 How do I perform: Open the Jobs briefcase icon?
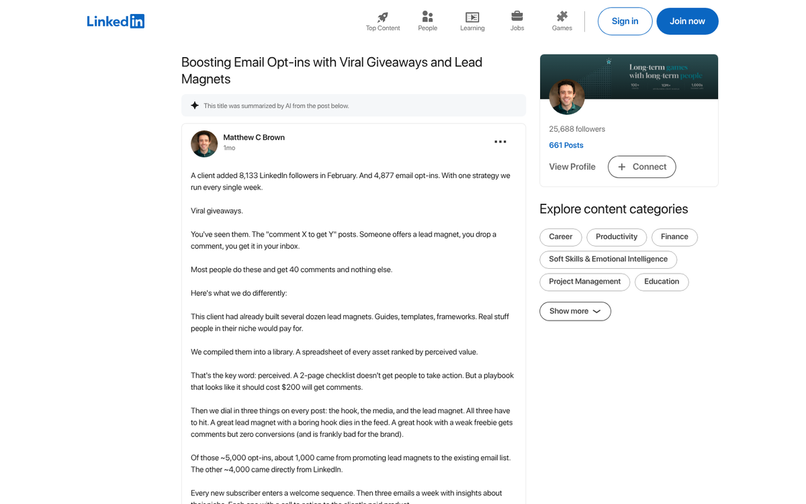pos(517,17)
